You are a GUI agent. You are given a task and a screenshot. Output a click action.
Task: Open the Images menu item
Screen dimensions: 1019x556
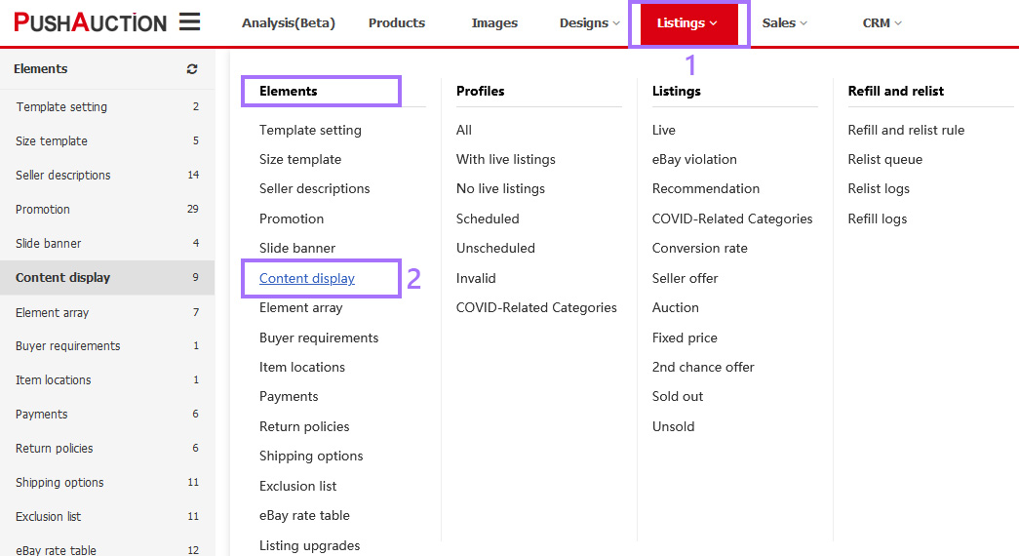pyautogui.click(x=494, y=23)
